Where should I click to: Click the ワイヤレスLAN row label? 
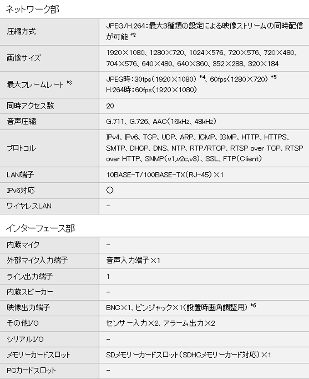[29, 206]
